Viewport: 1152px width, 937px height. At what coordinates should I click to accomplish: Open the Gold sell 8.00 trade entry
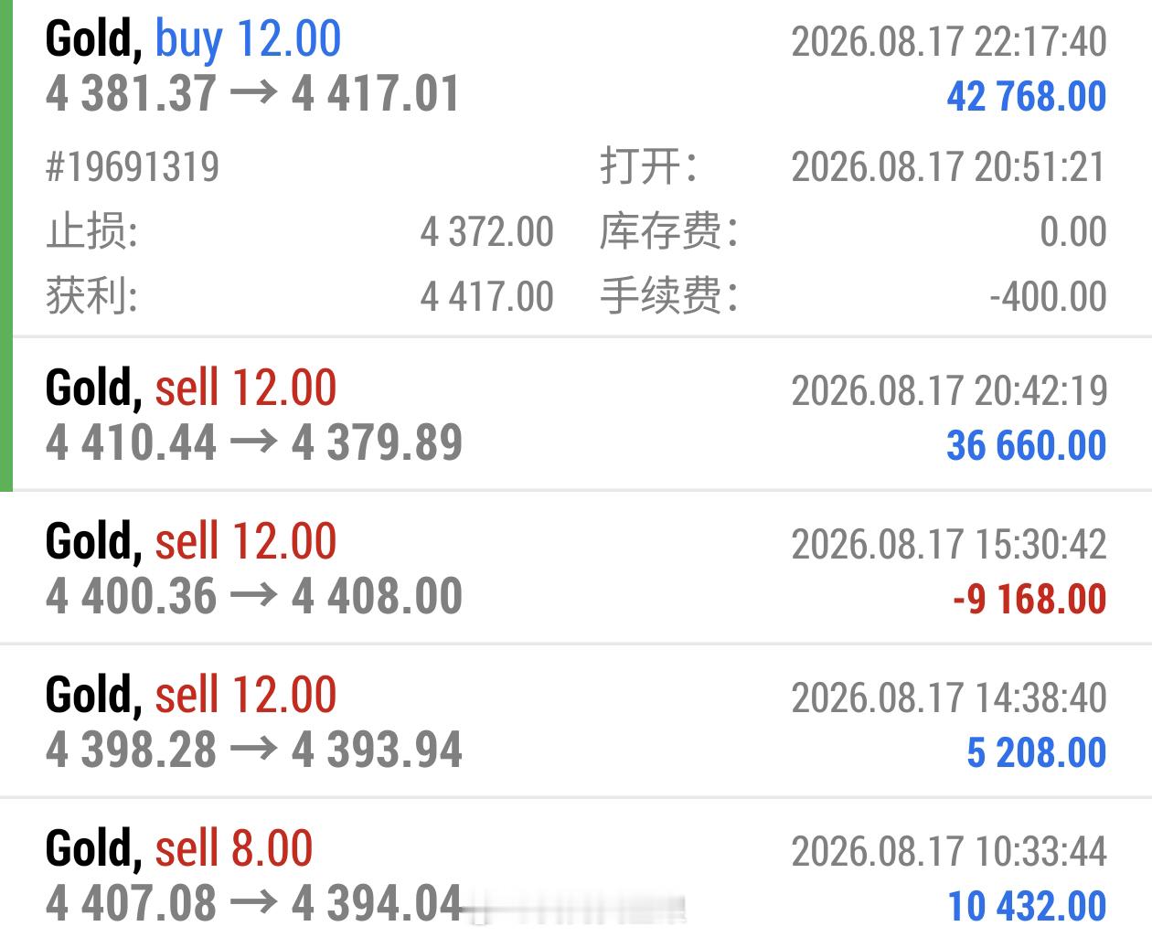tap(576, 870)
